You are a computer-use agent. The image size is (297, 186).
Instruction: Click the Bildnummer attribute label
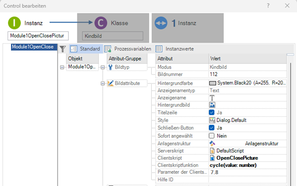pyautogui.click(x=170, y=74)
